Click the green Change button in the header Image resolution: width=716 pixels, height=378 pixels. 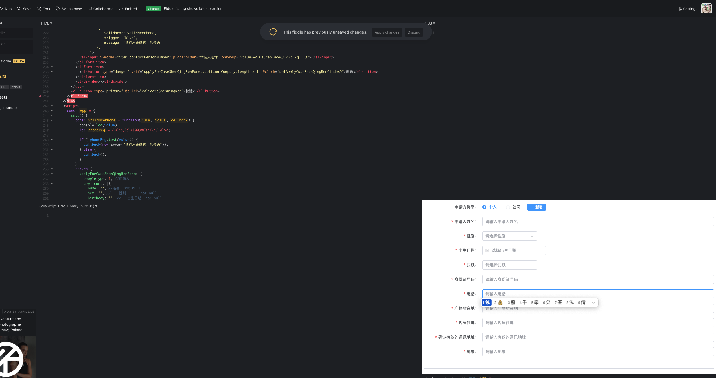pos(154,9)
